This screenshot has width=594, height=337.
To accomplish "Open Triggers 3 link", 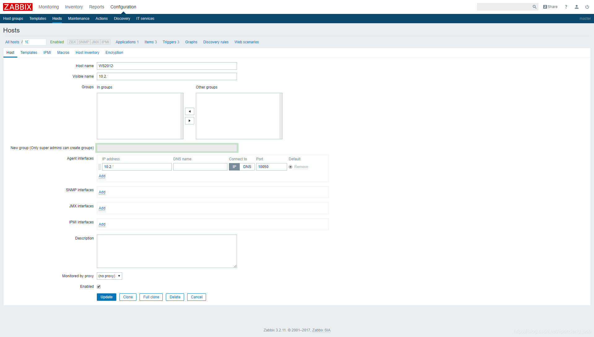I will pos(171,42).
